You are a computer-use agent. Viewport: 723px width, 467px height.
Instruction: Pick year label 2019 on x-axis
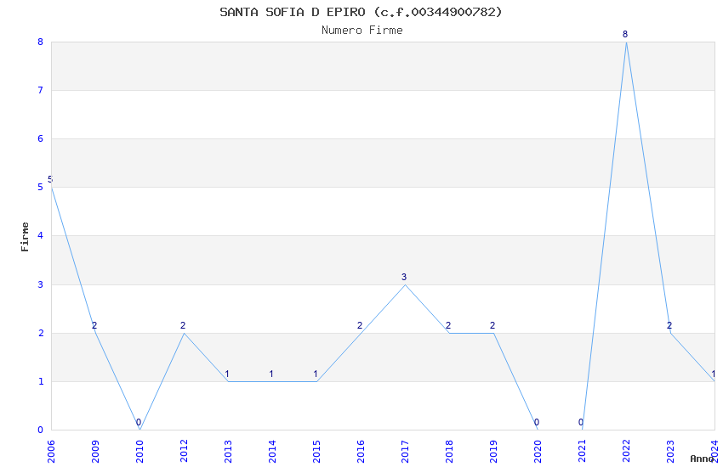[493, 452]
